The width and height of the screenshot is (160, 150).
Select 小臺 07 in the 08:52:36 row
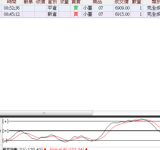(97, 8)
